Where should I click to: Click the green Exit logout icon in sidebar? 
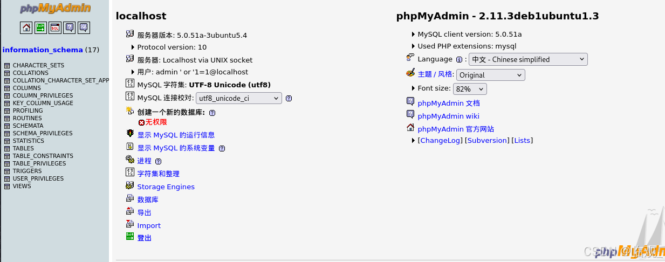click(x=40, y=27)
